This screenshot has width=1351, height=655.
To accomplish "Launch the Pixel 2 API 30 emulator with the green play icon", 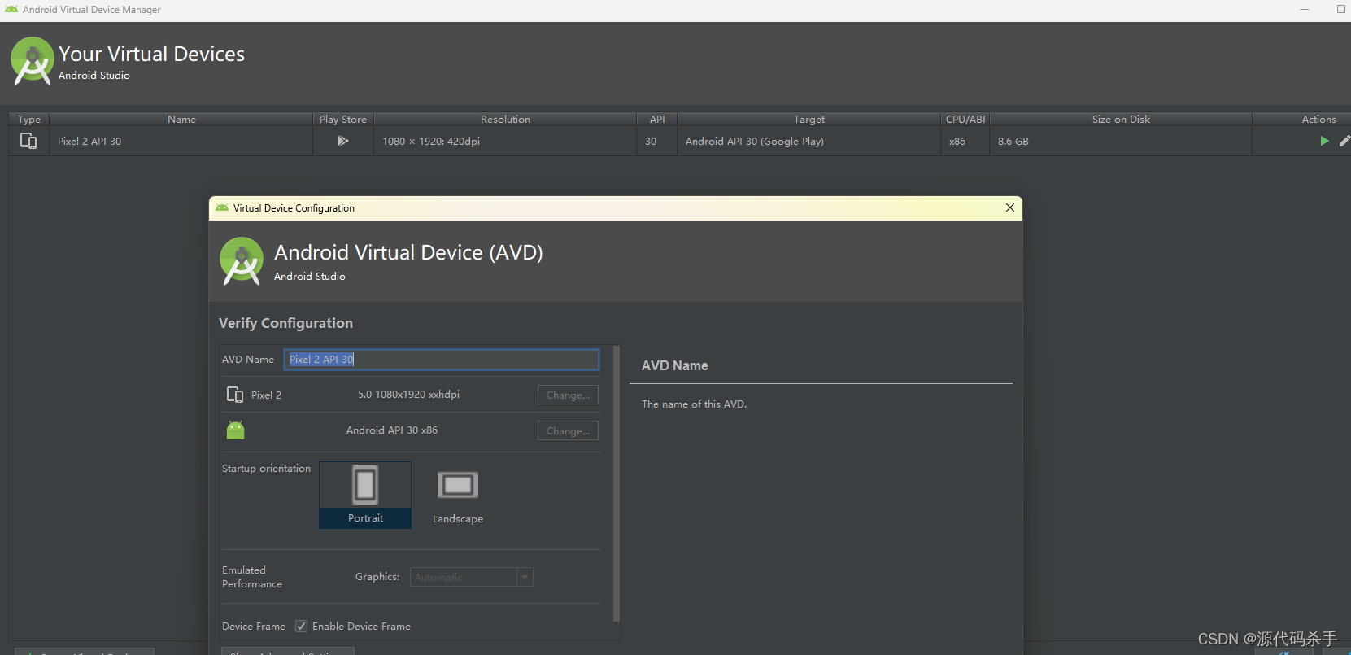I will click(1324, 141).
